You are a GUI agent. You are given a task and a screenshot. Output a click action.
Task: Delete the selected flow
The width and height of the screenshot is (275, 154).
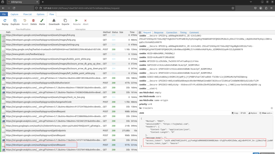coord(34,22)
